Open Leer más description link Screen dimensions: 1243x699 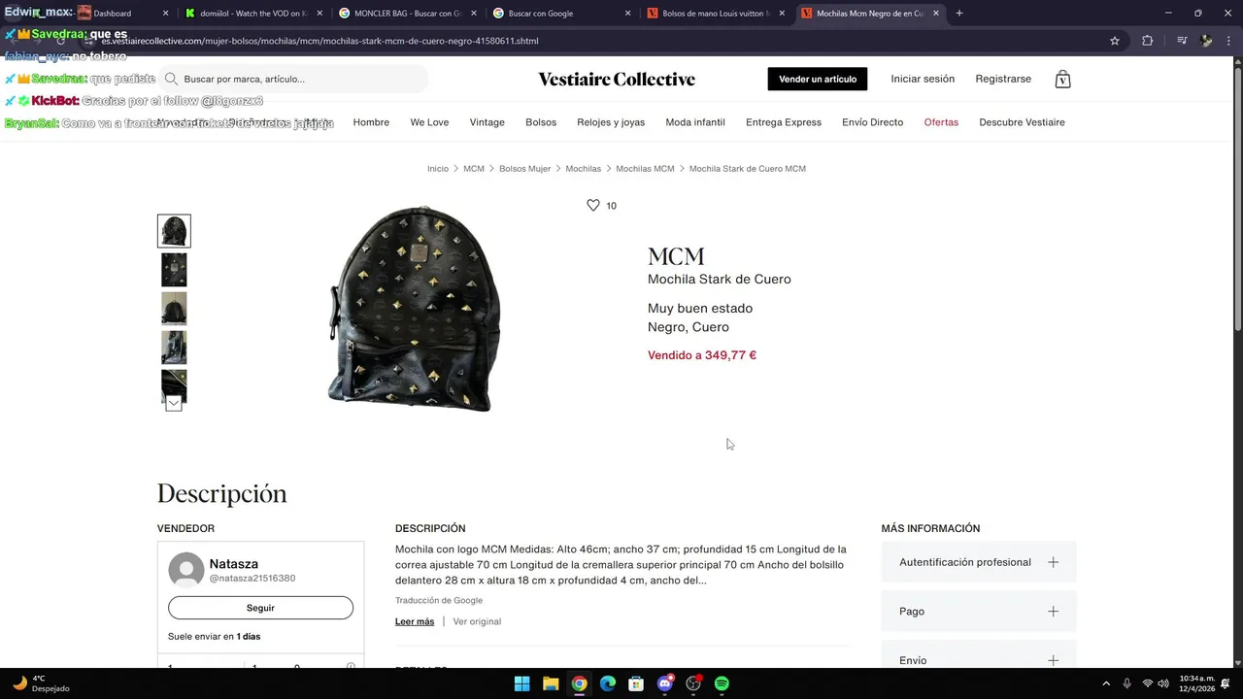click(x=415, y=621)
